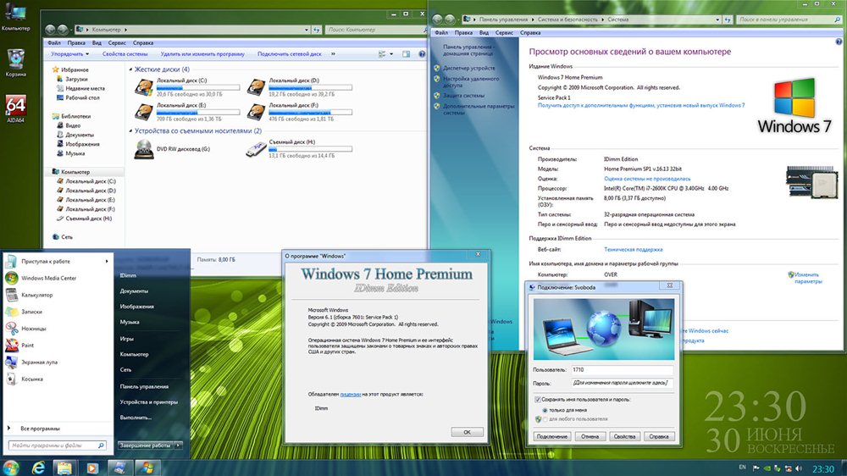847x476 pixels.
Task: Expand arrow next to 'Завершение работы'
Action: click(179, 445)
